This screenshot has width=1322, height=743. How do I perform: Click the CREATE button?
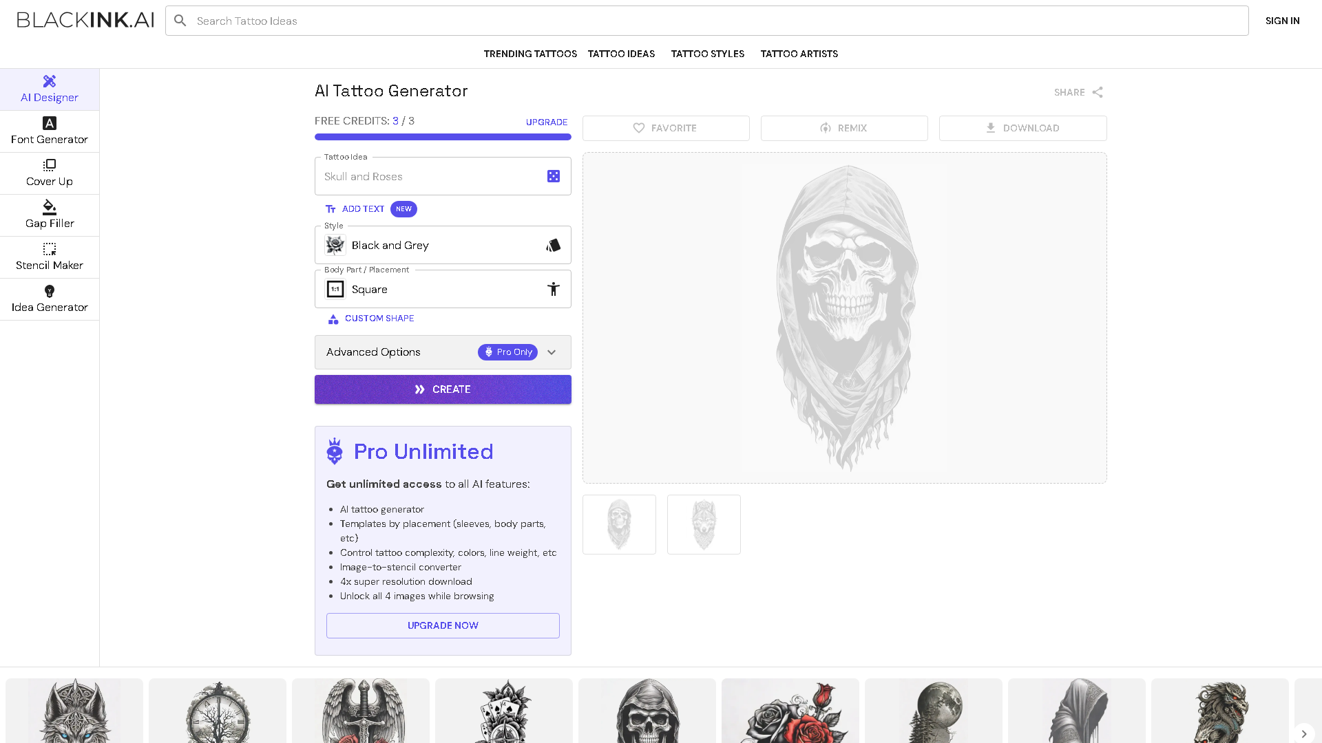443,389
